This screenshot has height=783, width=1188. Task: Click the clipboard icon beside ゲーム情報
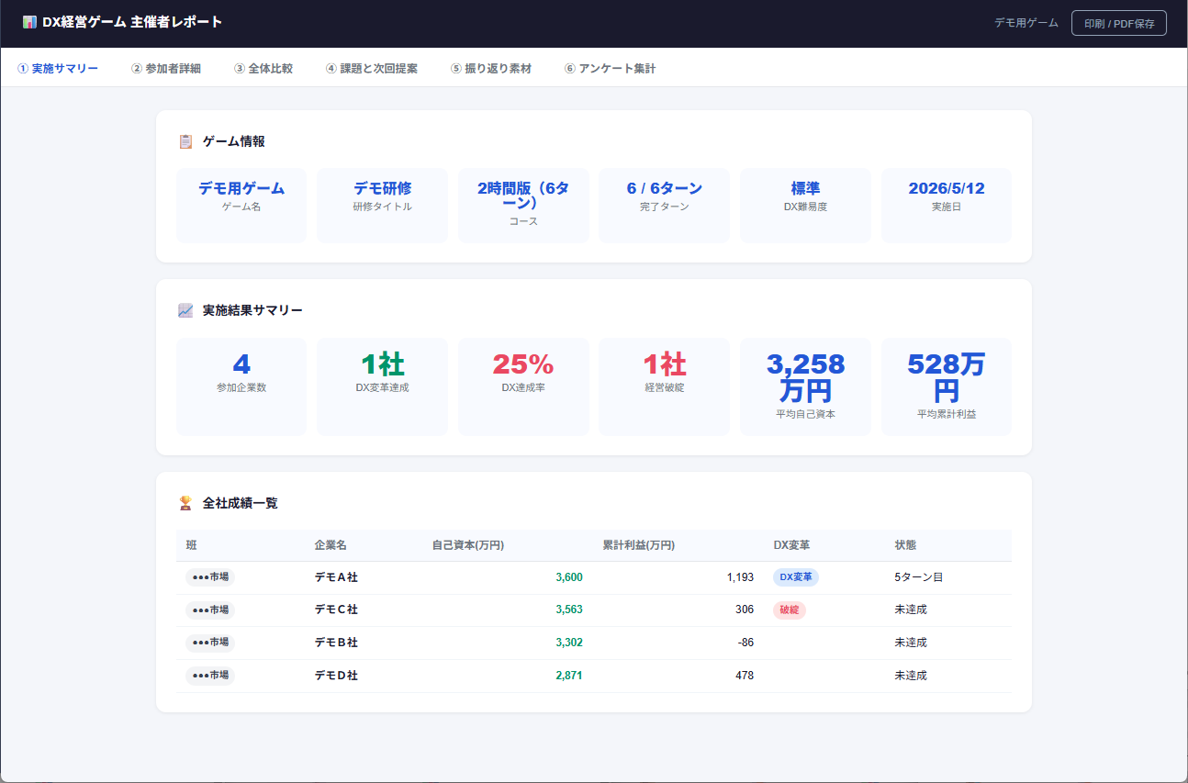[185, 141]
